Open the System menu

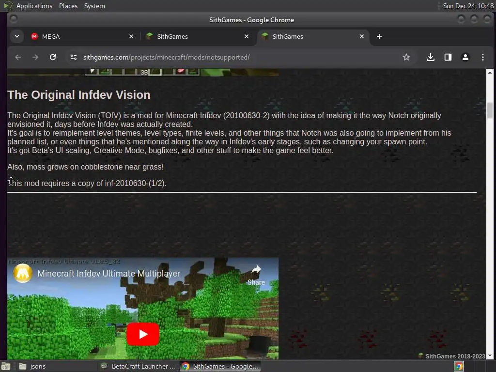pyautogui.click(x=94, y=6)
